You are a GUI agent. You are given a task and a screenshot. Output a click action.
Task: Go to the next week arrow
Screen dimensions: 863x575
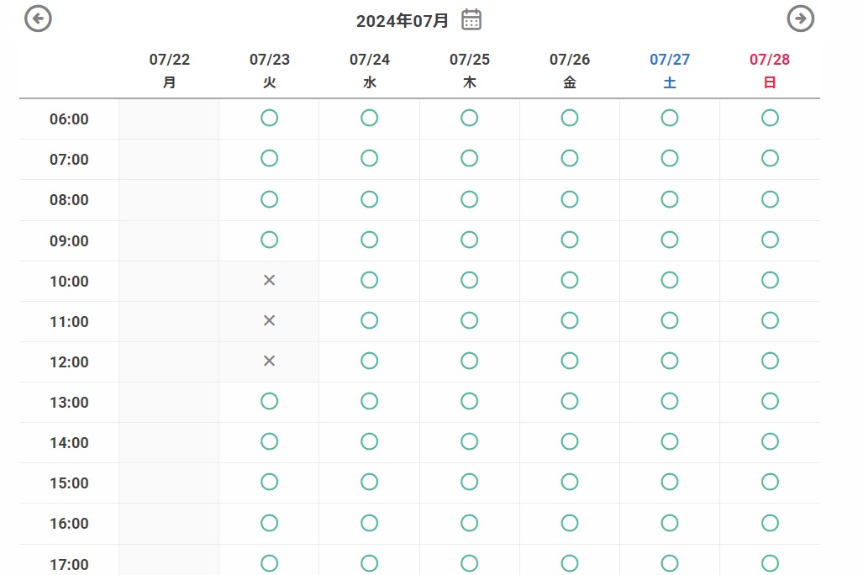click(800, 18)
